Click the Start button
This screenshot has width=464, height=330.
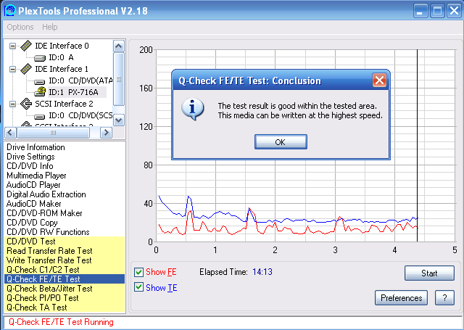[x=429, y=273]
